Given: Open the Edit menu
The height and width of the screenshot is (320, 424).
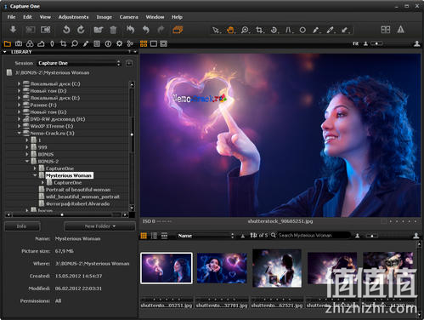Looking at the screenshot, I should pyautogui.click(x=27, y=17).
